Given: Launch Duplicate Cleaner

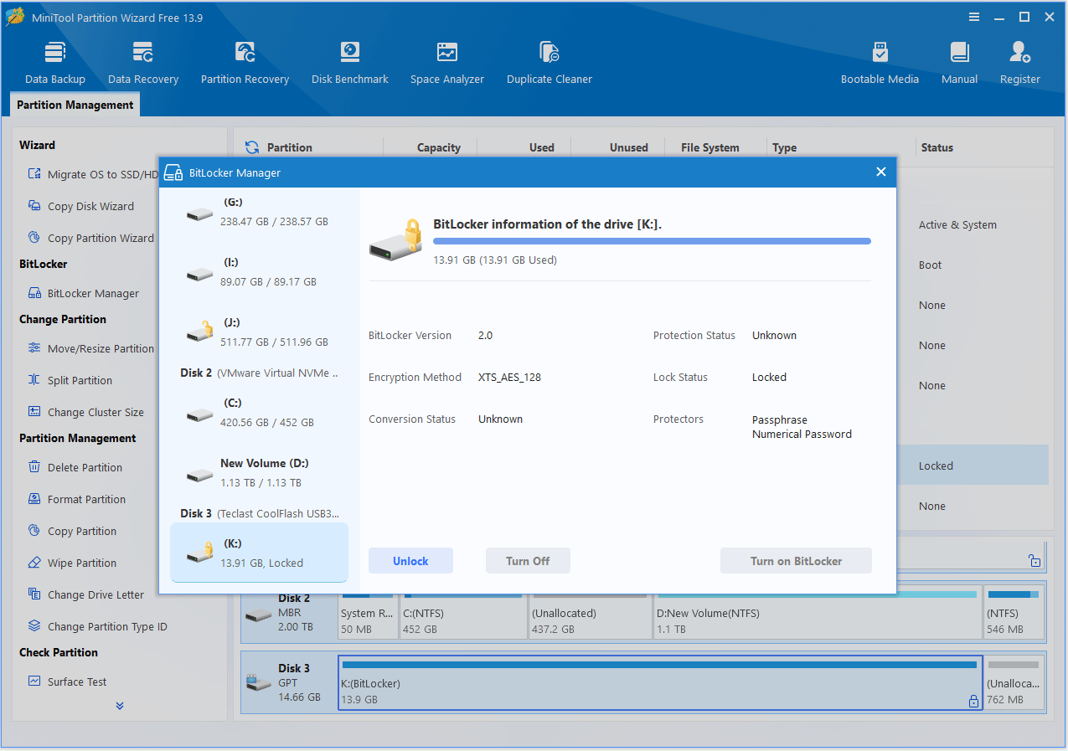Looking at the screenshot, I should click(549, 64).
